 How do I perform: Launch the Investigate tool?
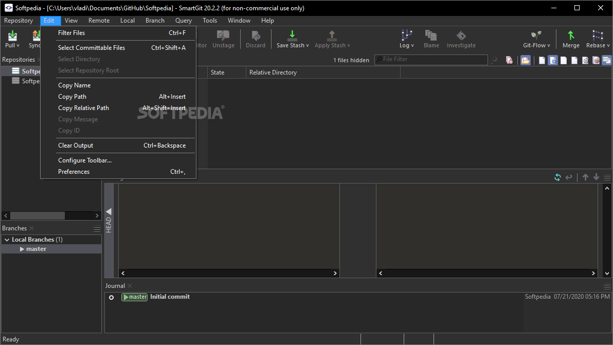[461, 39]
